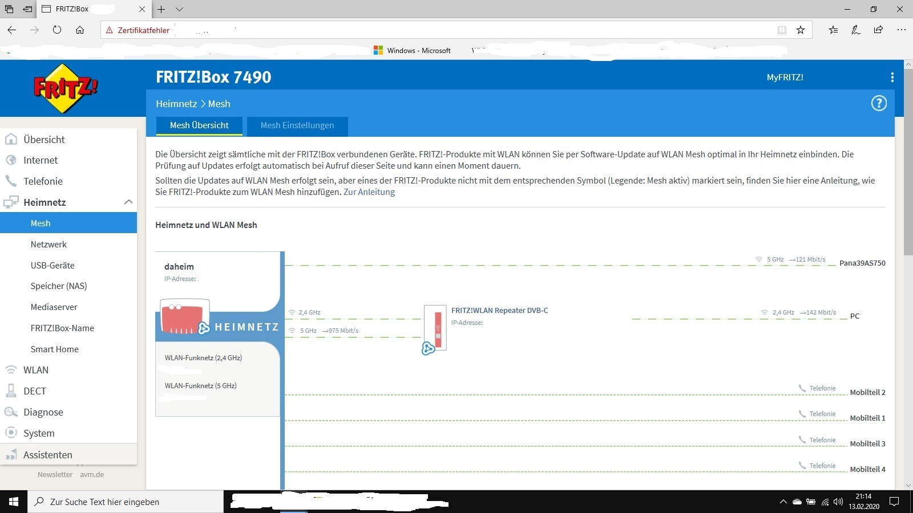The width and height of the screenshot is (913, 513).
Task: Click the Wi-Fi icon in system tray
Action: pos(825,502)
